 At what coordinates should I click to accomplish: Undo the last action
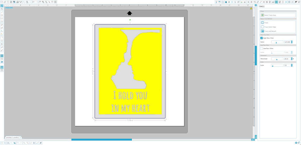[34, 2]
